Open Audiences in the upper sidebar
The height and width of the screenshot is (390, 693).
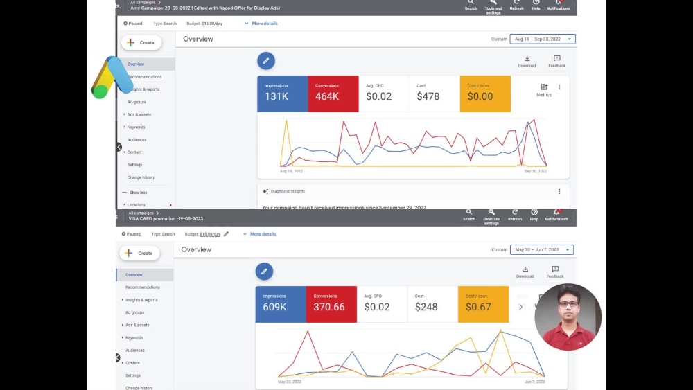pos(137,139)
